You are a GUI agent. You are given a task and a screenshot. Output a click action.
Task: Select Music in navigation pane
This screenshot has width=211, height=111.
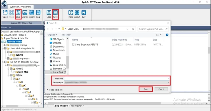point(54,54)
